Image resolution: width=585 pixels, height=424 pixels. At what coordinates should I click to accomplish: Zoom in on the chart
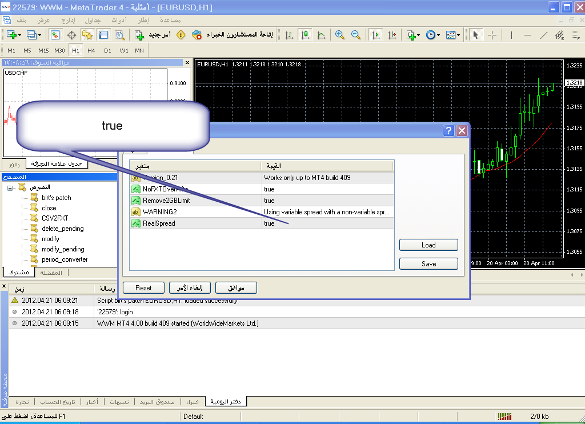[x=339, y=35]
